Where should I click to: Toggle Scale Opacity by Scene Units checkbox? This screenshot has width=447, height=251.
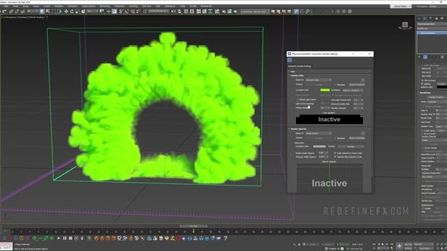tap(335, 153)
